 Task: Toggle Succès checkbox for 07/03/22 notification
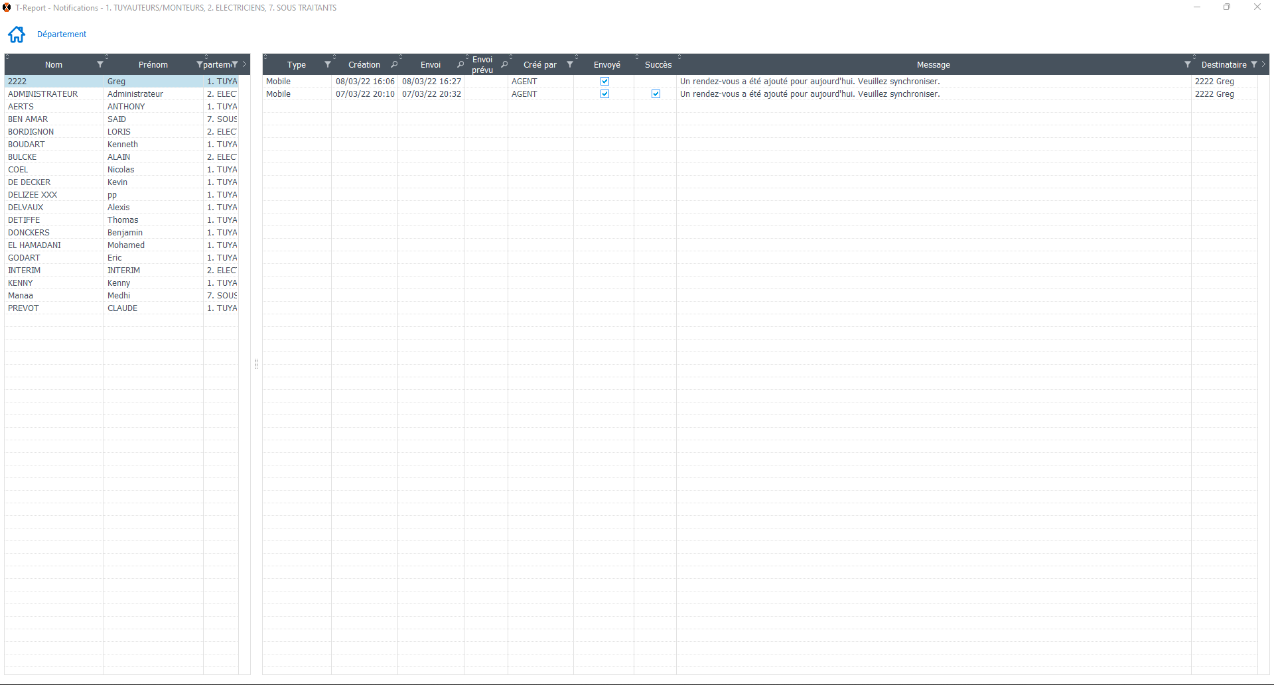(x=656, y=94)
